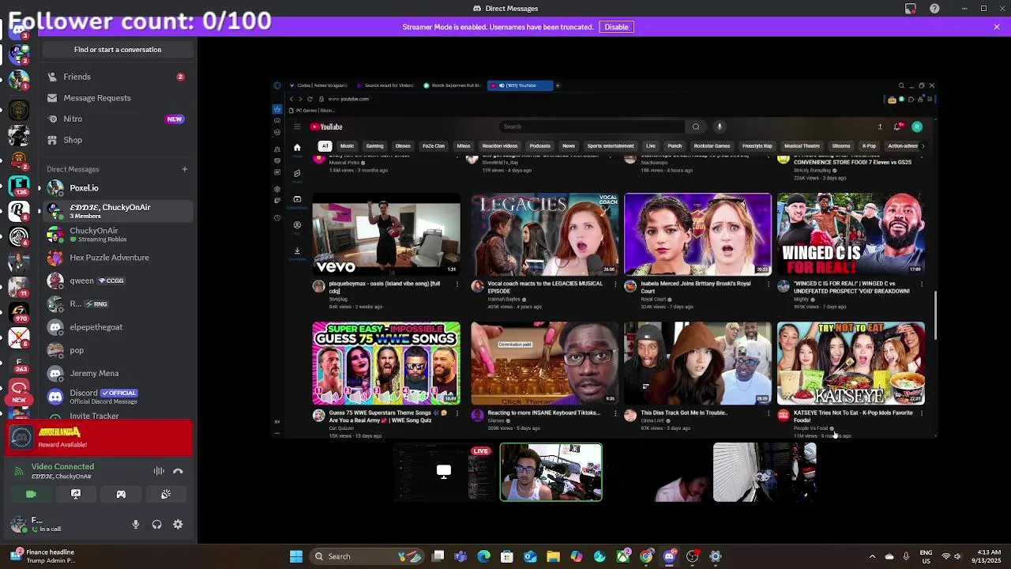The image size is (1011, 569).
Task: Start an activity with the gamepad icon
Action: 121,494
